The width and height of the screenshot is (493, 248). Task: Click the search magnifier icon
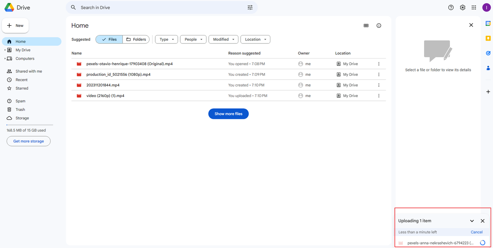tap(73, 7)
